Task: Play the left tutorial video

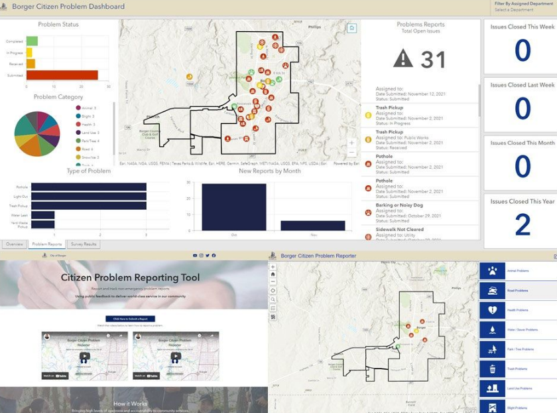Action: click(x=85, y=356)
